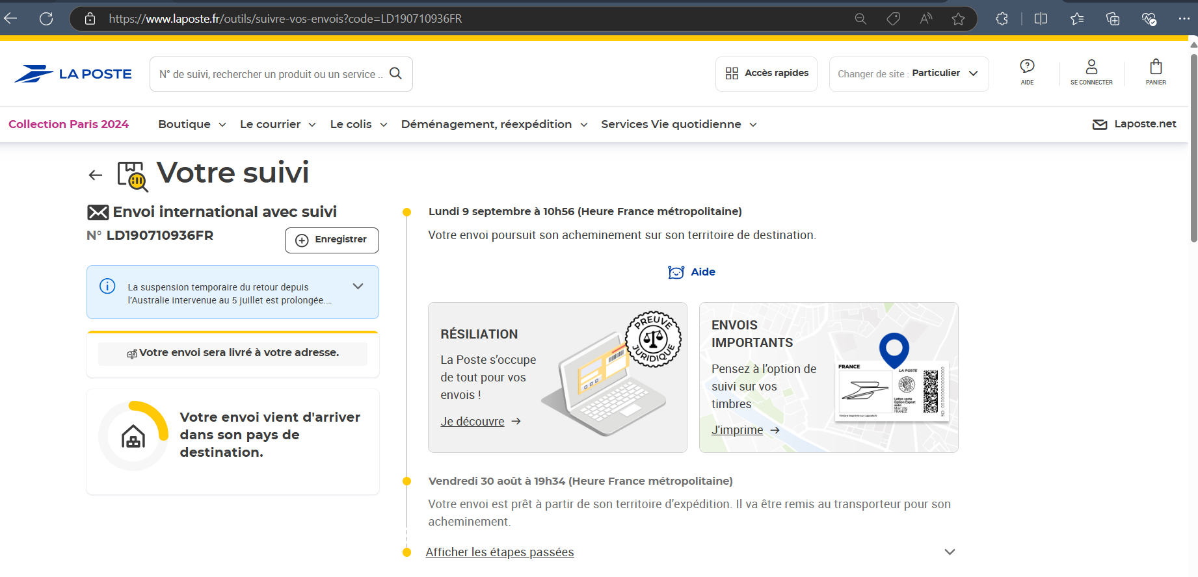Click the La Poste logo
1198x577 pixels.
[x=73, y=74]
